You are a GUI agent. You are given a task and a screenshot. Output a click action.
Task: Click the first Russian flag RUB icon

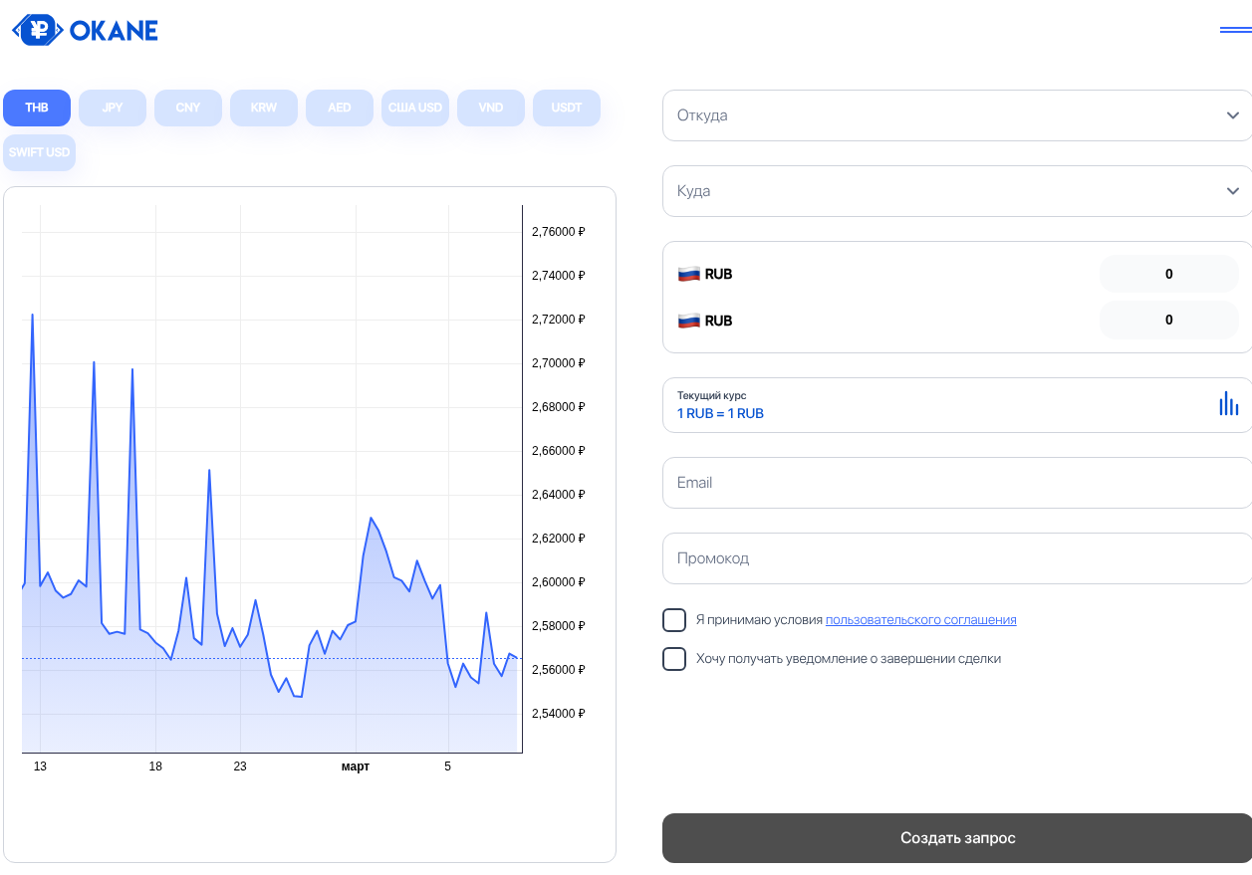coord(688,274)
